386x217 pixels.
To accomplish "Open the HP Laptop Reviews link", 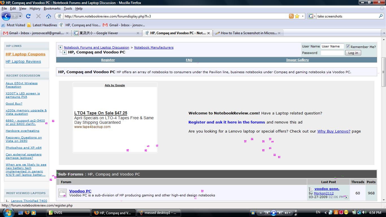I will click(x=23, y=62).
